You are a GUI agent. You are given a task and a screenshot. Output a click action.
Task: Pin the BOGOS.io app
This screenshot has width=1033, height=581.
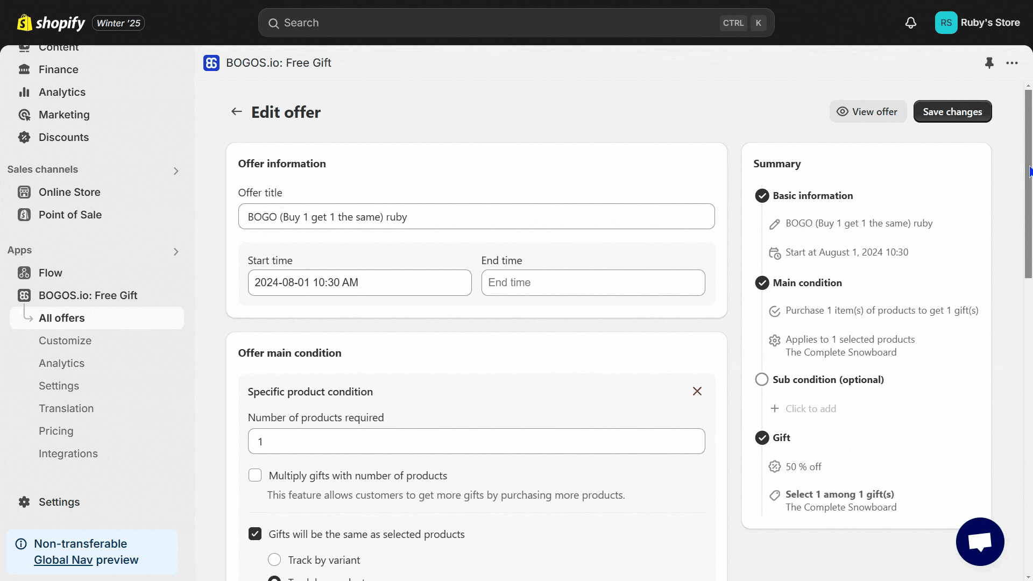click(x=989, y=63)
